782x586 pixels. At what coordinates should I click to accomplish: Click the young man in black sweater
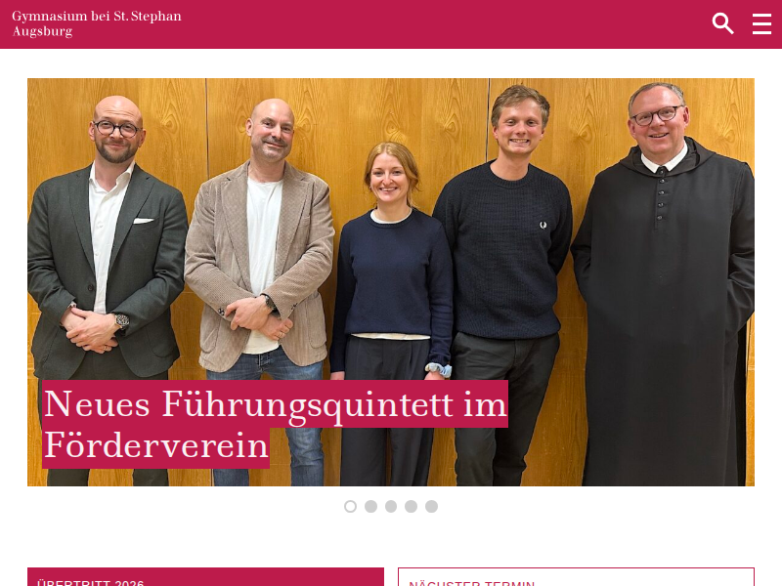click(503, 284)
